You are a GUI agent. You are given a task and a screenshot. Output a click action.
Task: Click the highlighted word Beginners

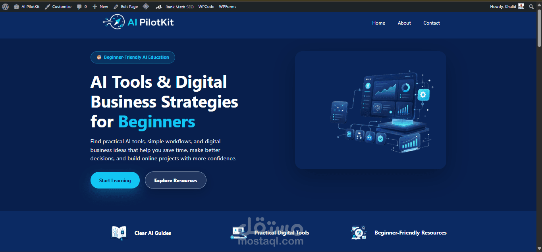[156, 121]
